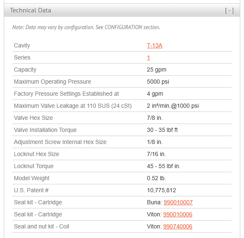Click the U.S. Patent number 10,775,812
The width and height of the screenshot is (244, 238).
pos(161,190)
